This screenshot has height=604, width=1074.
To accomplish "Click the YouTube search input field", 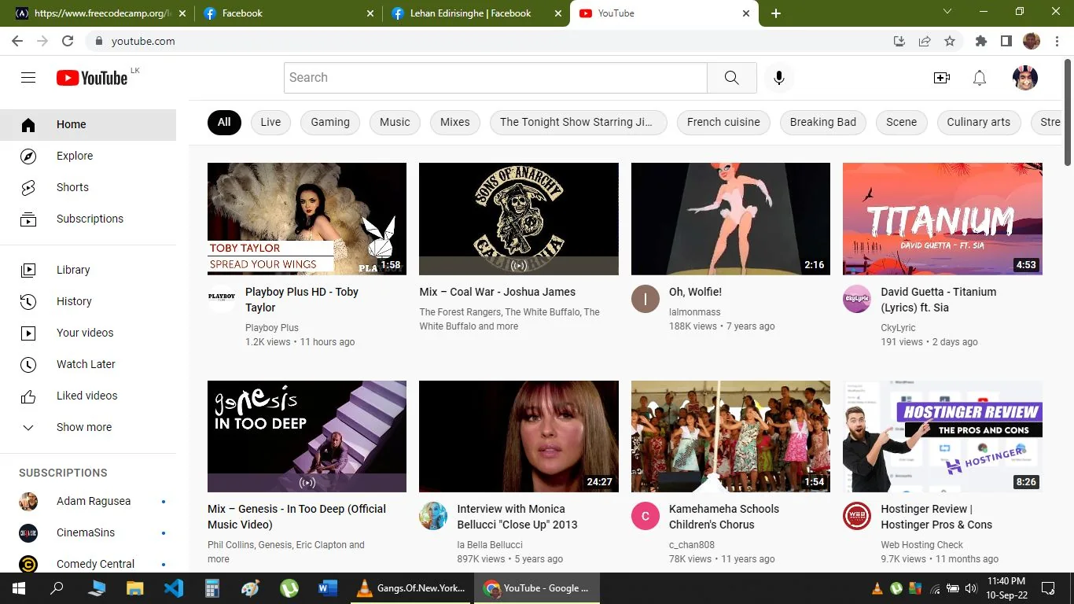I will 495,78.
